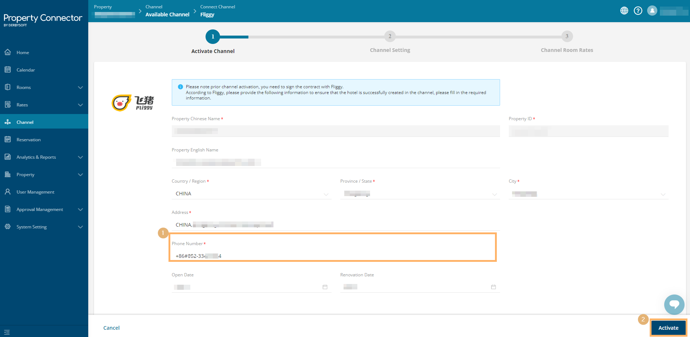Click the Cancel link
This screenshot has height=337, width=690.
tap(111, 328)
